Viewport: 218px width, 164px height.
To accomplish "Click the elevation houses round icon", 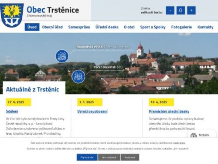I will pos(62,56).
